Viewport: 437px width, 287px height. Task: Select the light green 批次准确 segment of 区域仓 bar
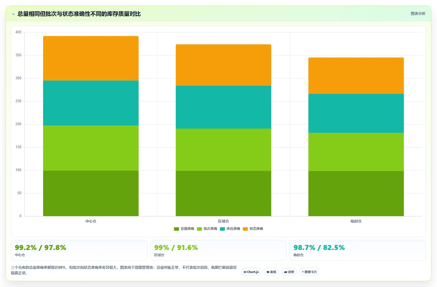pos(223,150)
